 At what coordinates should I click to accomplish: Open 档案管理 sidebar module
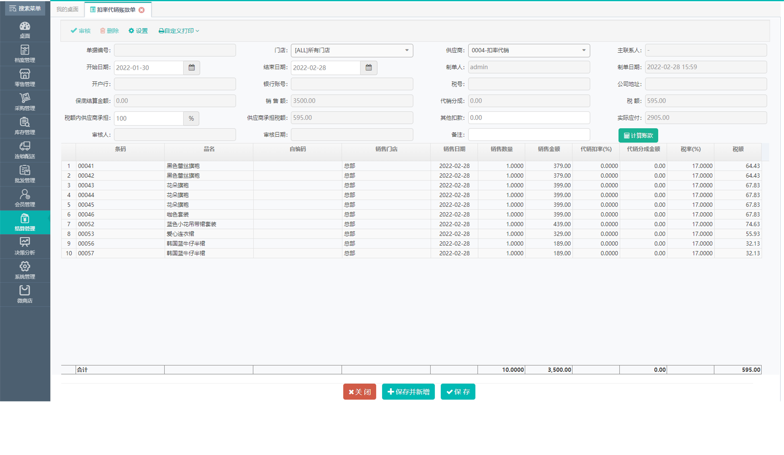(25, 54)
